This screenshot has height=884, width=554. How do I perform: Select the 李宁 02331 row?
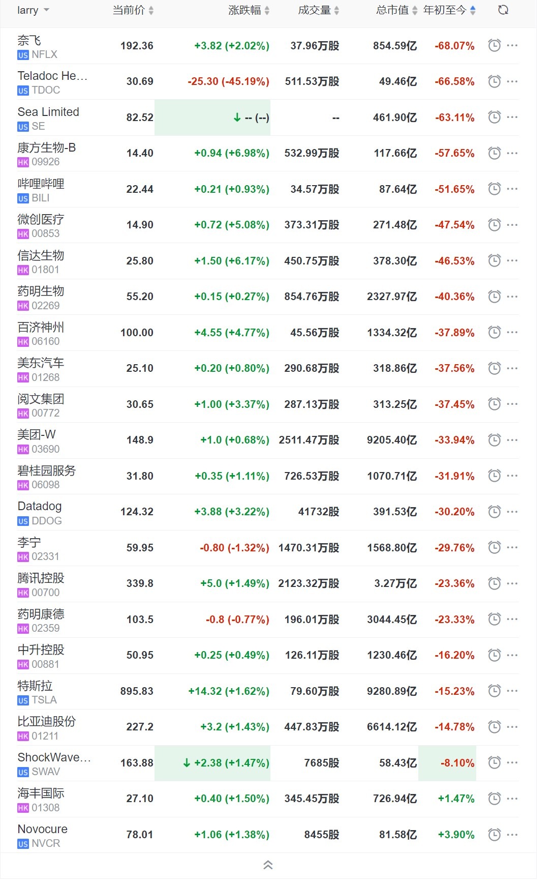pyautogui.click(x=29, y=548)
